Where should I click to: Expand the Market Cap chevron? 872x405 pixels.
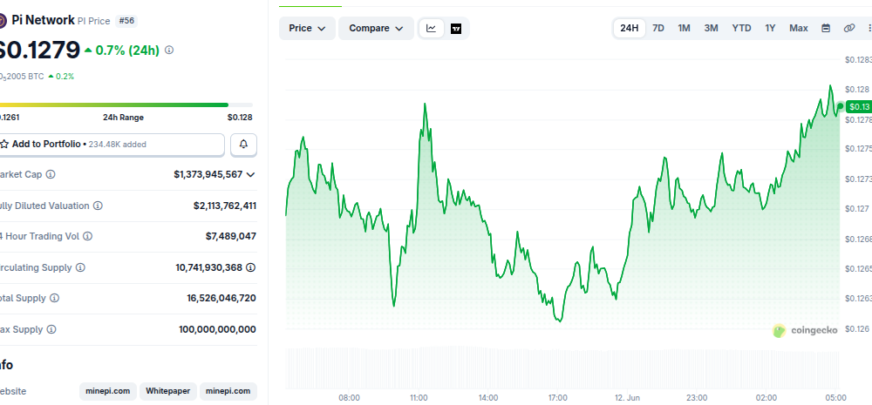(251, 174)
